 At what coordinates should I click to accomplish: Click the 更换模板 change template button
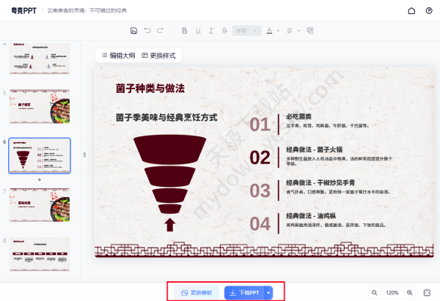(197, 292)
